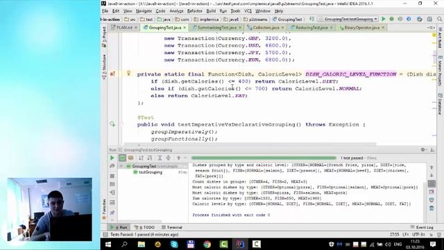This screenshot has width=444, height=250.
Task: Open the Navigate menu
Action: click(x=144, y=11)
